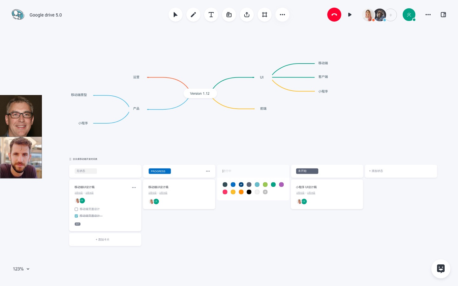Select the arrow pointer tool
458x286 pixels.
[x=175, y=15]
